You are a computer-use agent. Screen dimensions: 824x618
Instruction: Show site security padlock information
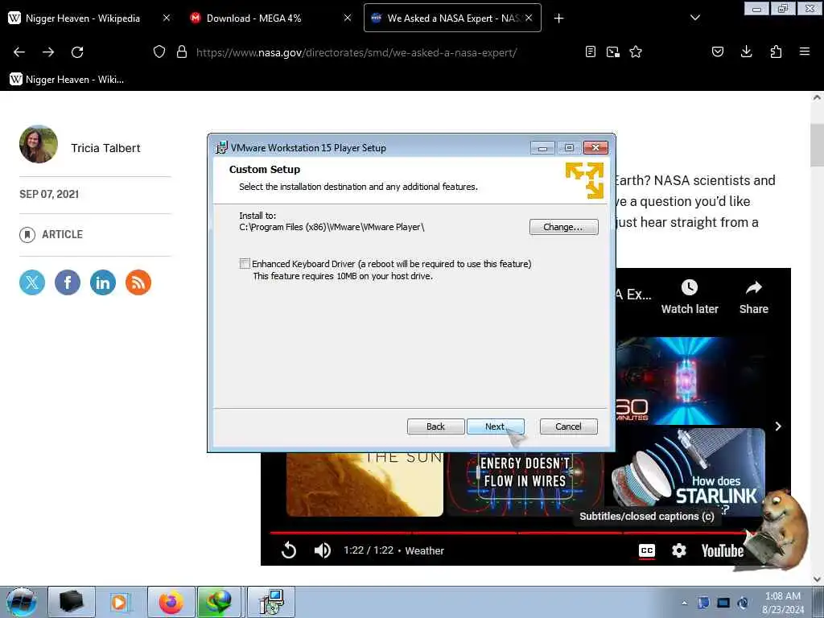[x=182, y=52]
